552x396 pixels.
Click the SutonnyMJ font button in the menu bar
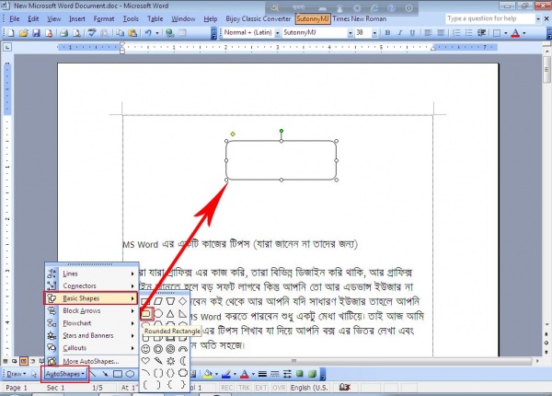pos(313,19)
